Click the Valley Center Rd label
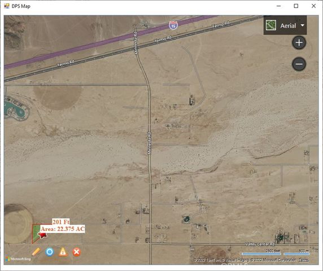This screenshot has height=271, width=323. click(260, 244)
